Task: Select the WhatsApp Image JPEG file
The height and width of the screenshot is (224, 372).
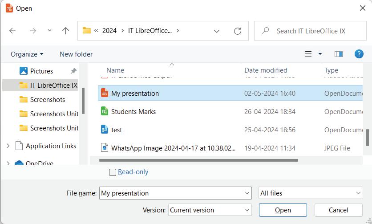Action: pyautogui.click(x=173, y=148)
